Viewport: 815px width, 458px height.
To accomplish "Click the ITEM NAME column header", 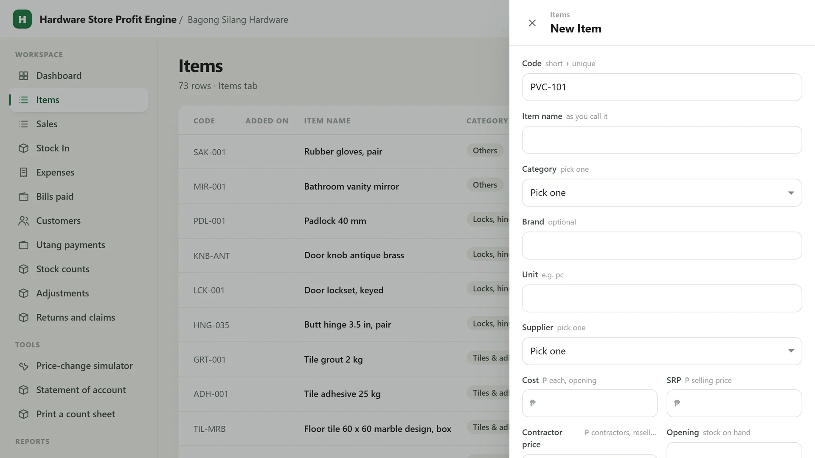I will tap(327, 121).
